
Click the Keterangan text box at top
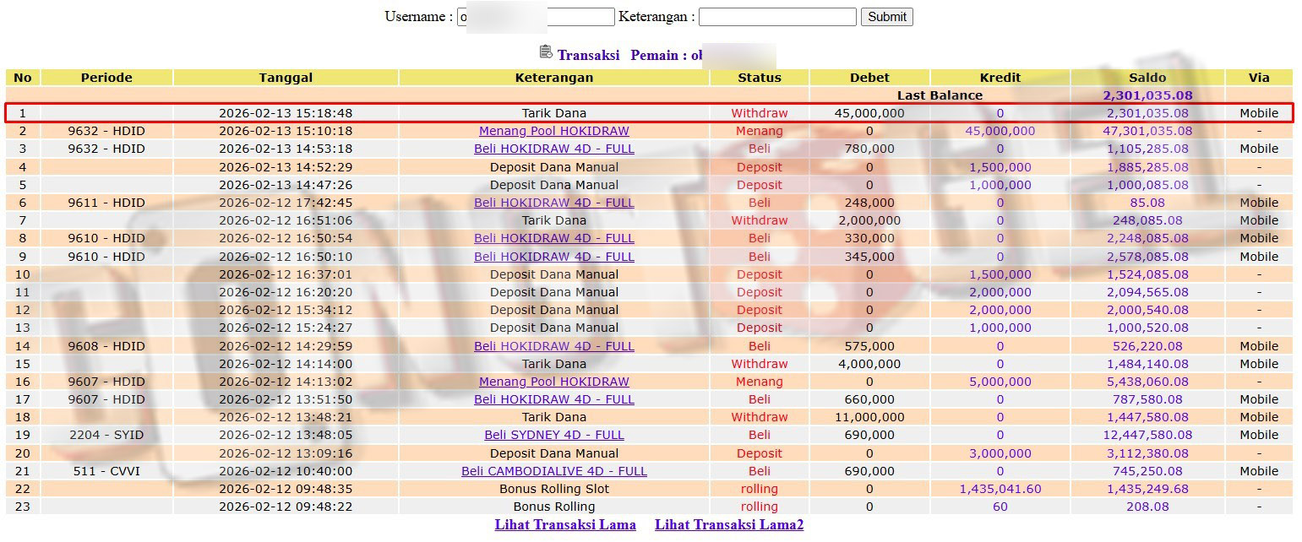point(776,17)
